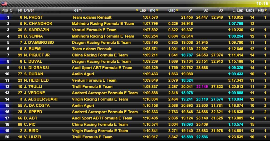
Task: Select driver N. HEIDFELD
Action: coord(36,80)
